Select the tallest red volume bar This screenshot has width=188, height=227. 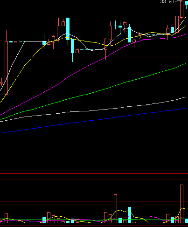[x=181, y=204]
